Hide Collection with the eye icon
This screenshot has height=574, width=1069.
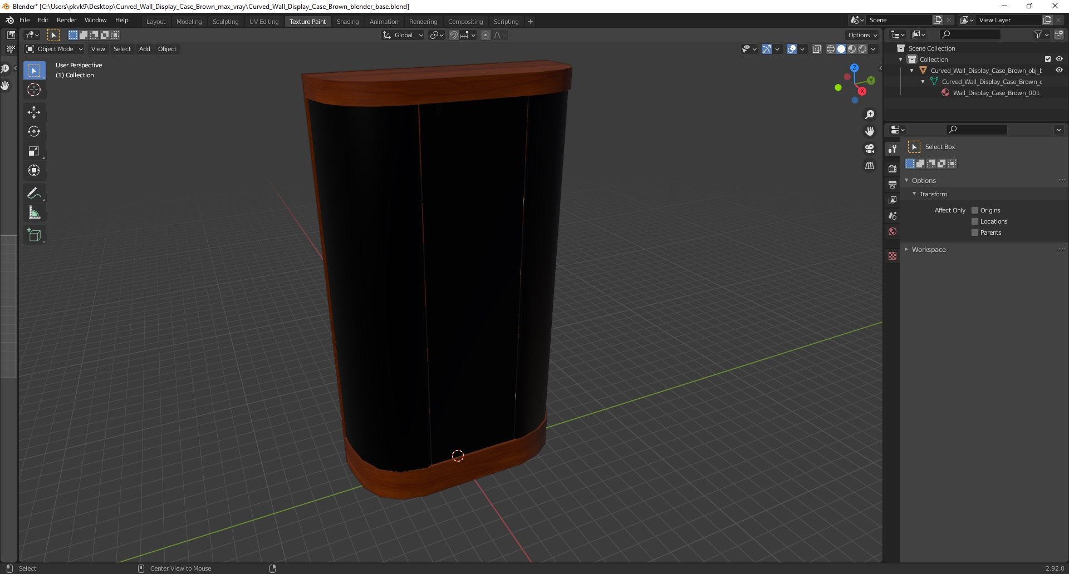[x=1059, y=59]
